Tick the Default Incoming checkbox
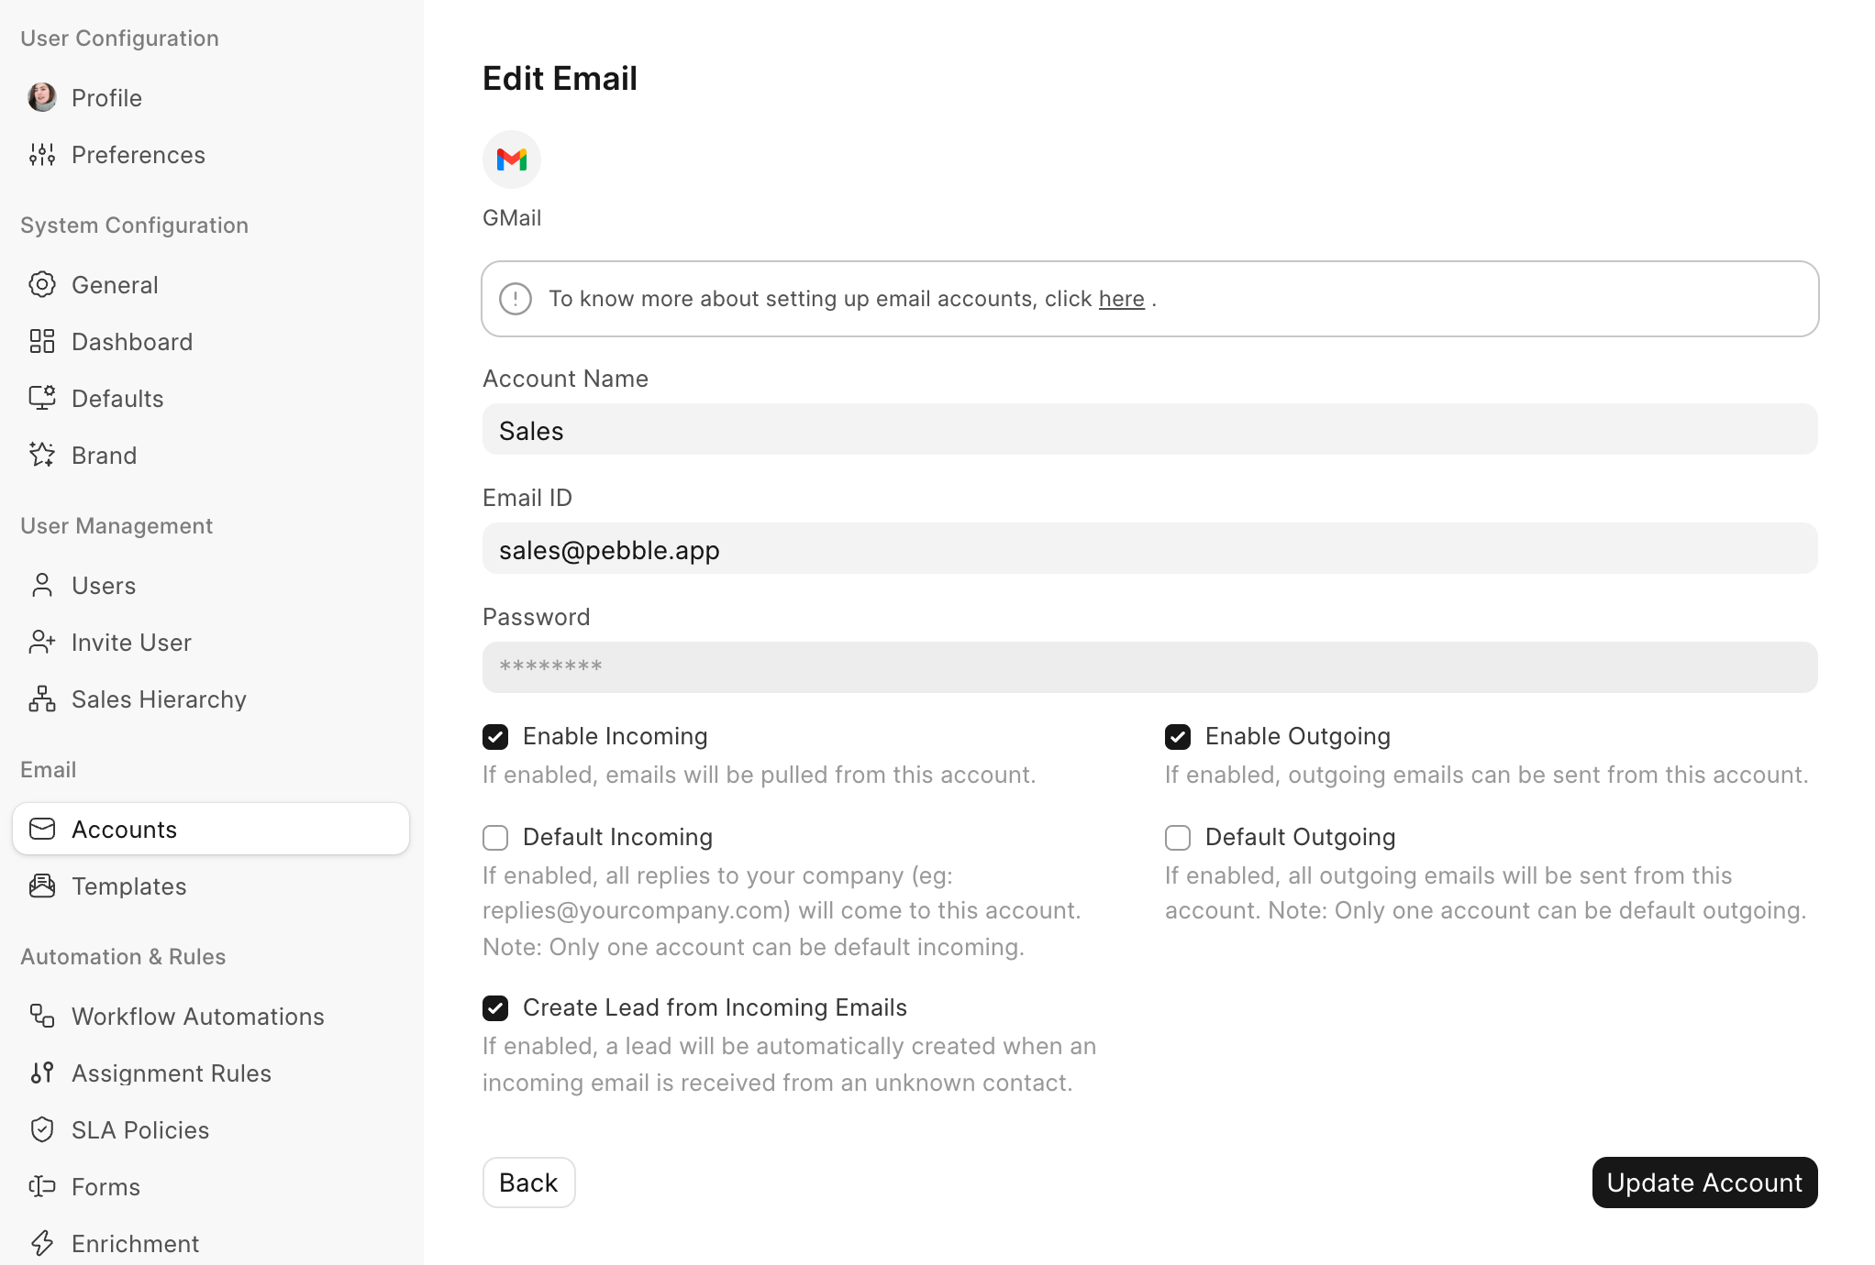 [x=495, y=837]
